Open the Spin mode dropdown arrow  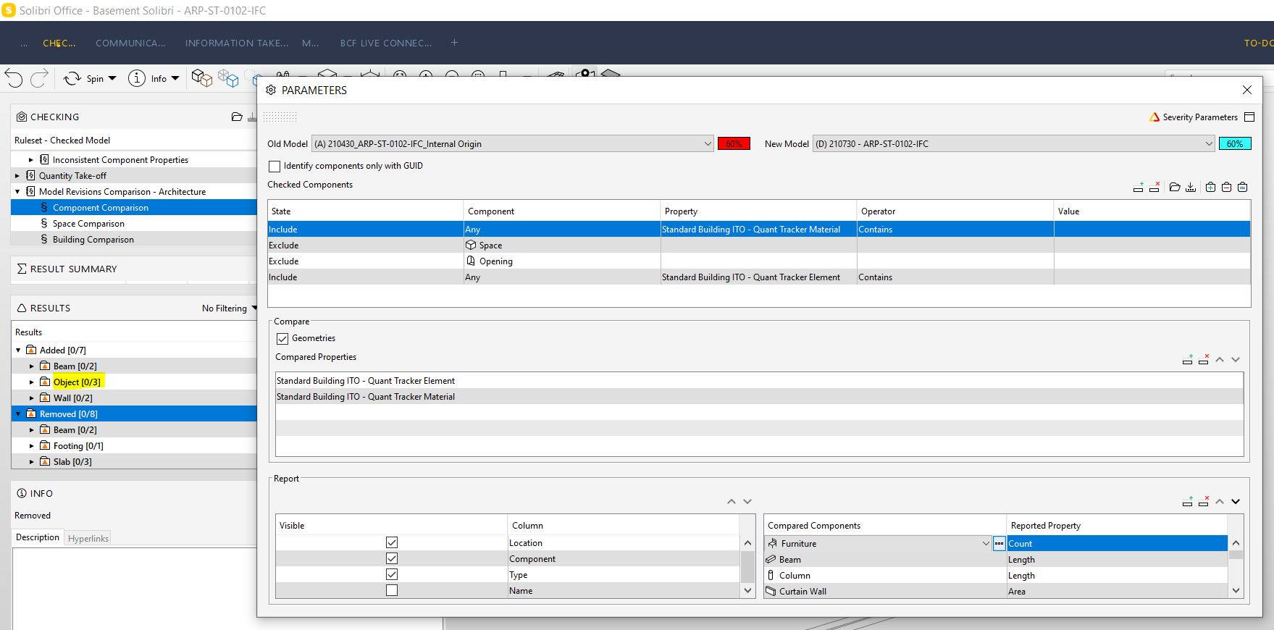coord(112,78)
